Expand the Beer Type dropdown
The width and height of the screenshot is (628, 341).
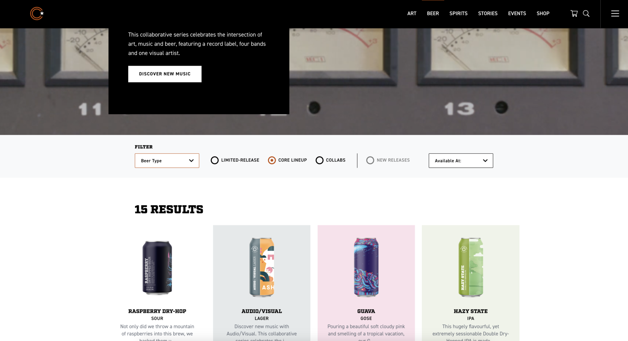(167, 161)
